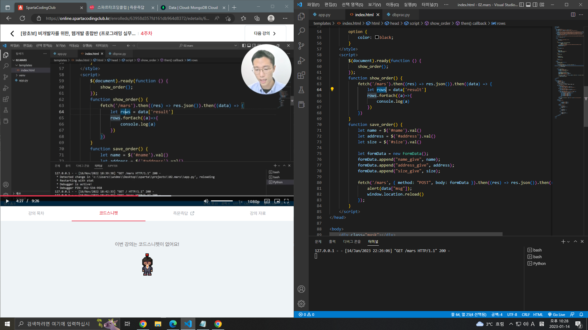
Task: Toggle the secondary side bar in VS Code
Action: [535, 5]
